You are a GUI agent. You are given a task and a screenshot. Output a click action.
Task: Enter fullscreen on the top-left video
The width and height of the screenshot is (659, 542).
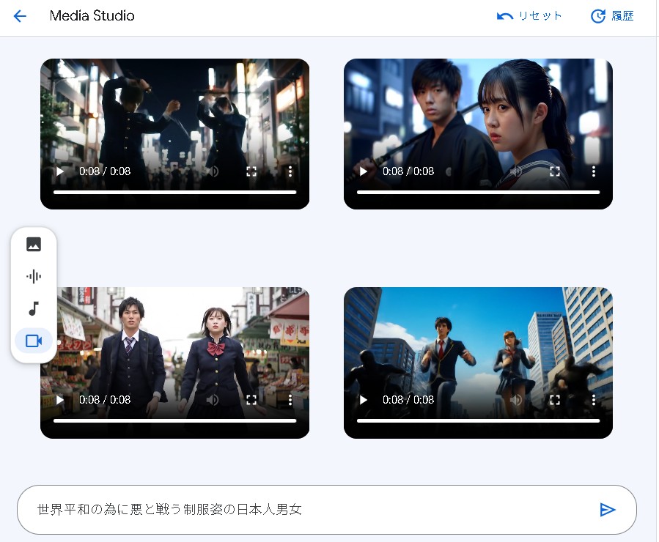[x=251, y=171]
